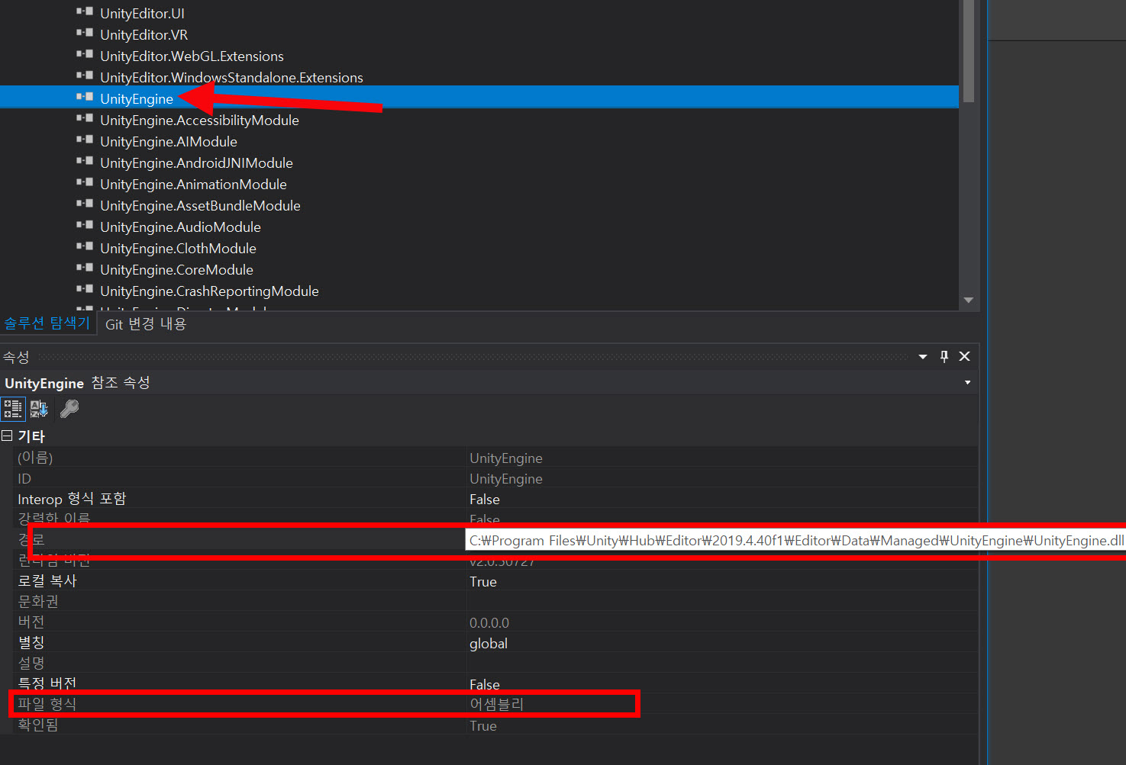Click the reference icon beside UnityEngine.AudioModule
The height and width of the screenshot is (765, 1126).
coord(85,225)
